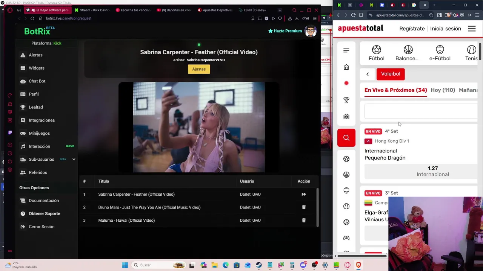Select e-Fútbol sport category

440,53
